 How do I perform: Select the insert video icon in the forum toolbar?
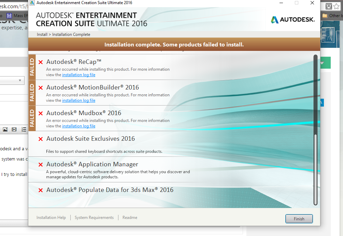(x=14, y=129)
